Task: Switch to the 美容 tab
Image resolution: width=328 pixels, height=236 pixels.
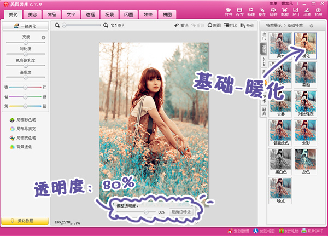Action: (x=32, y=14)
